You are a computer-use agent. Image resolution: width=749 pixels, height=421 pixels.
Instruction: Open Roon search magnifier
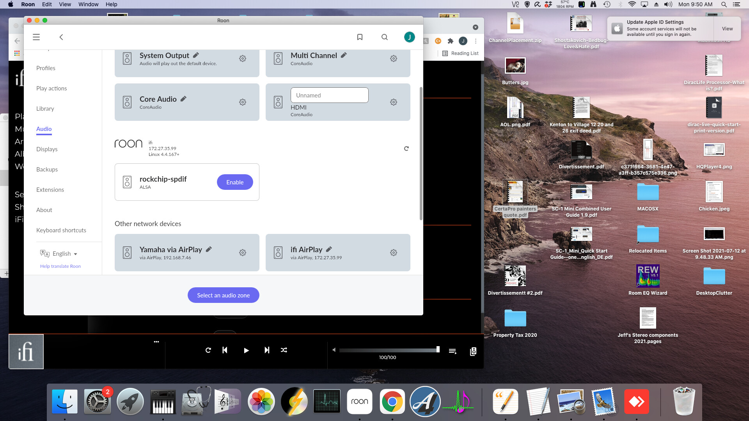[385, 37]
